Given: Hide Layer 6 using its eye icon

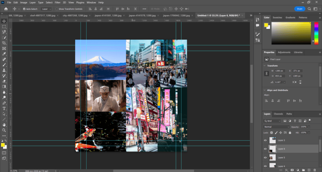Looking at the screenshot, I should [265, 149].
